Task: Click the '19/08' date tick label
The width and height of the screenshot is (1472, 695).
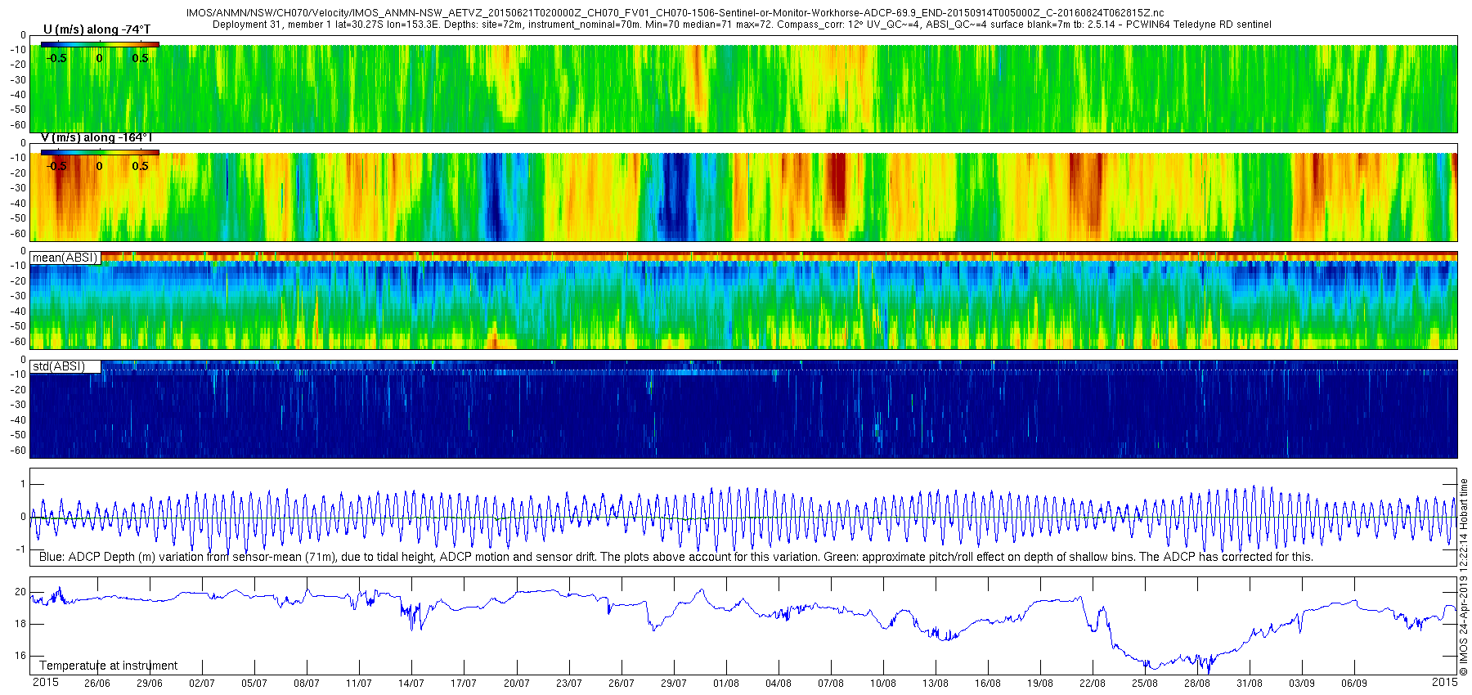Action: click(x=1039, y=684)
